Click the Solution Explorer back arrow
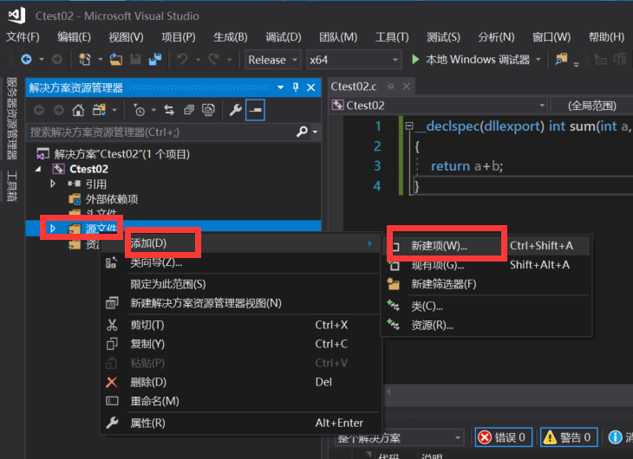This screenshot has width=633, height=459. (x=39, y=110)
